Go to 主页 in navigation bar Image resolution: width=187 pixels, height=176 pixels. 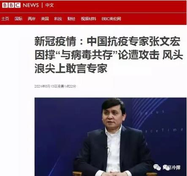pos(5,19)
